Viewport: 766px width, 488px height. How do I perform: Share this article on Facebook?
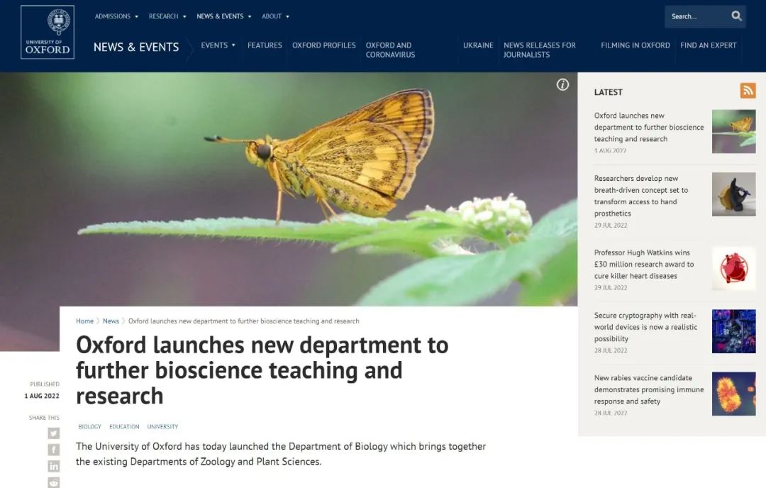tap(54, 450)
